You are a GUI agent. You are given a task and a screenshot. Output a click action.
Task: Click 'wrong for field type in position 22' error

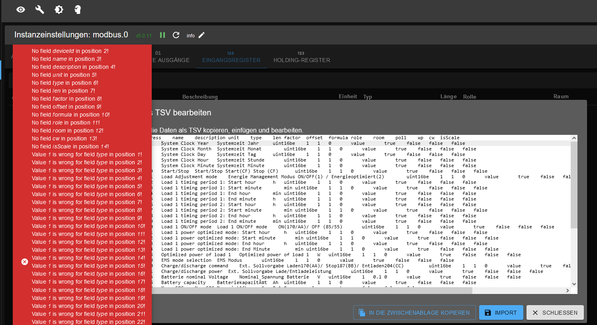click(x=88, y=322)
